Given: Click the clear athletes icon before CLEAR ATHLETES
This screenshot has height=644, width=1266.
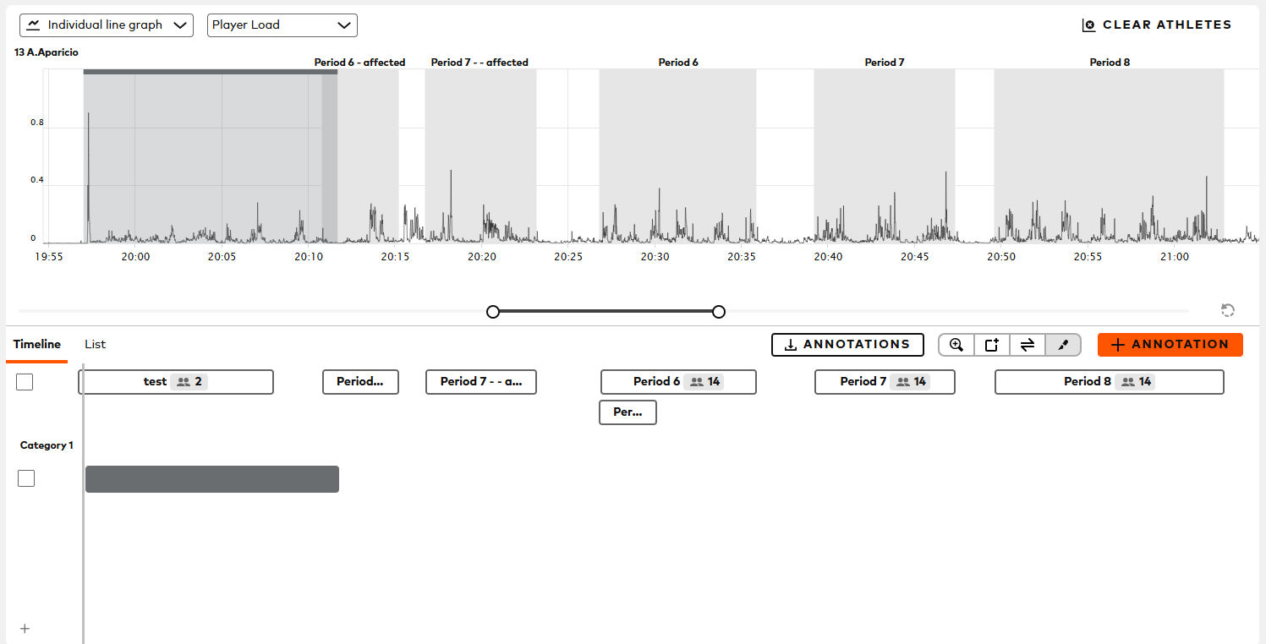Looking at the screenshot, I should click(x=1088, y=25).
